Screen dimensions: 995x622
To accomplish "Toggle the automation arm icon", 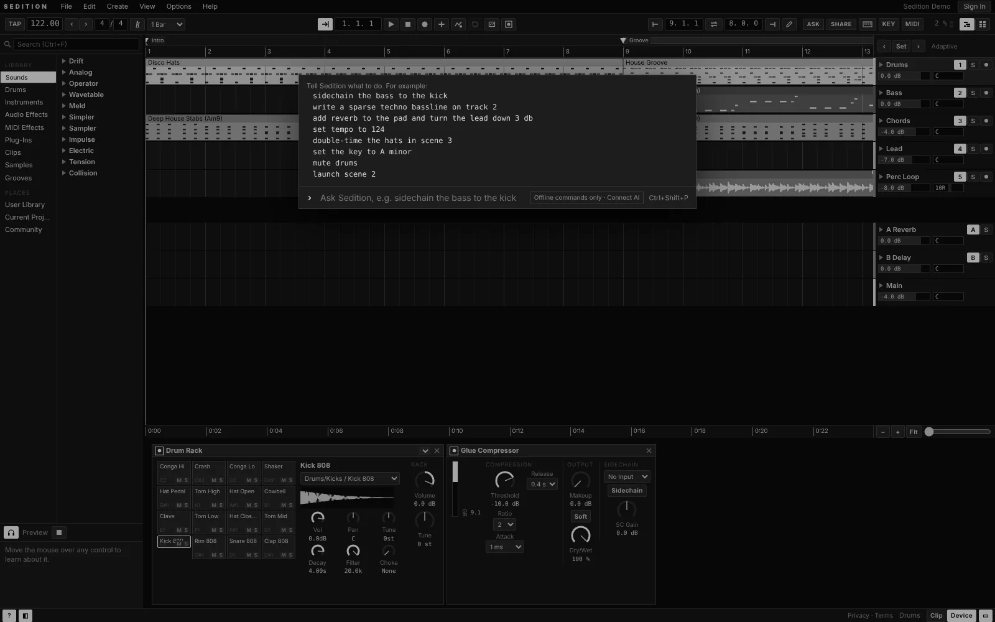I will click(x=458, y=24).
